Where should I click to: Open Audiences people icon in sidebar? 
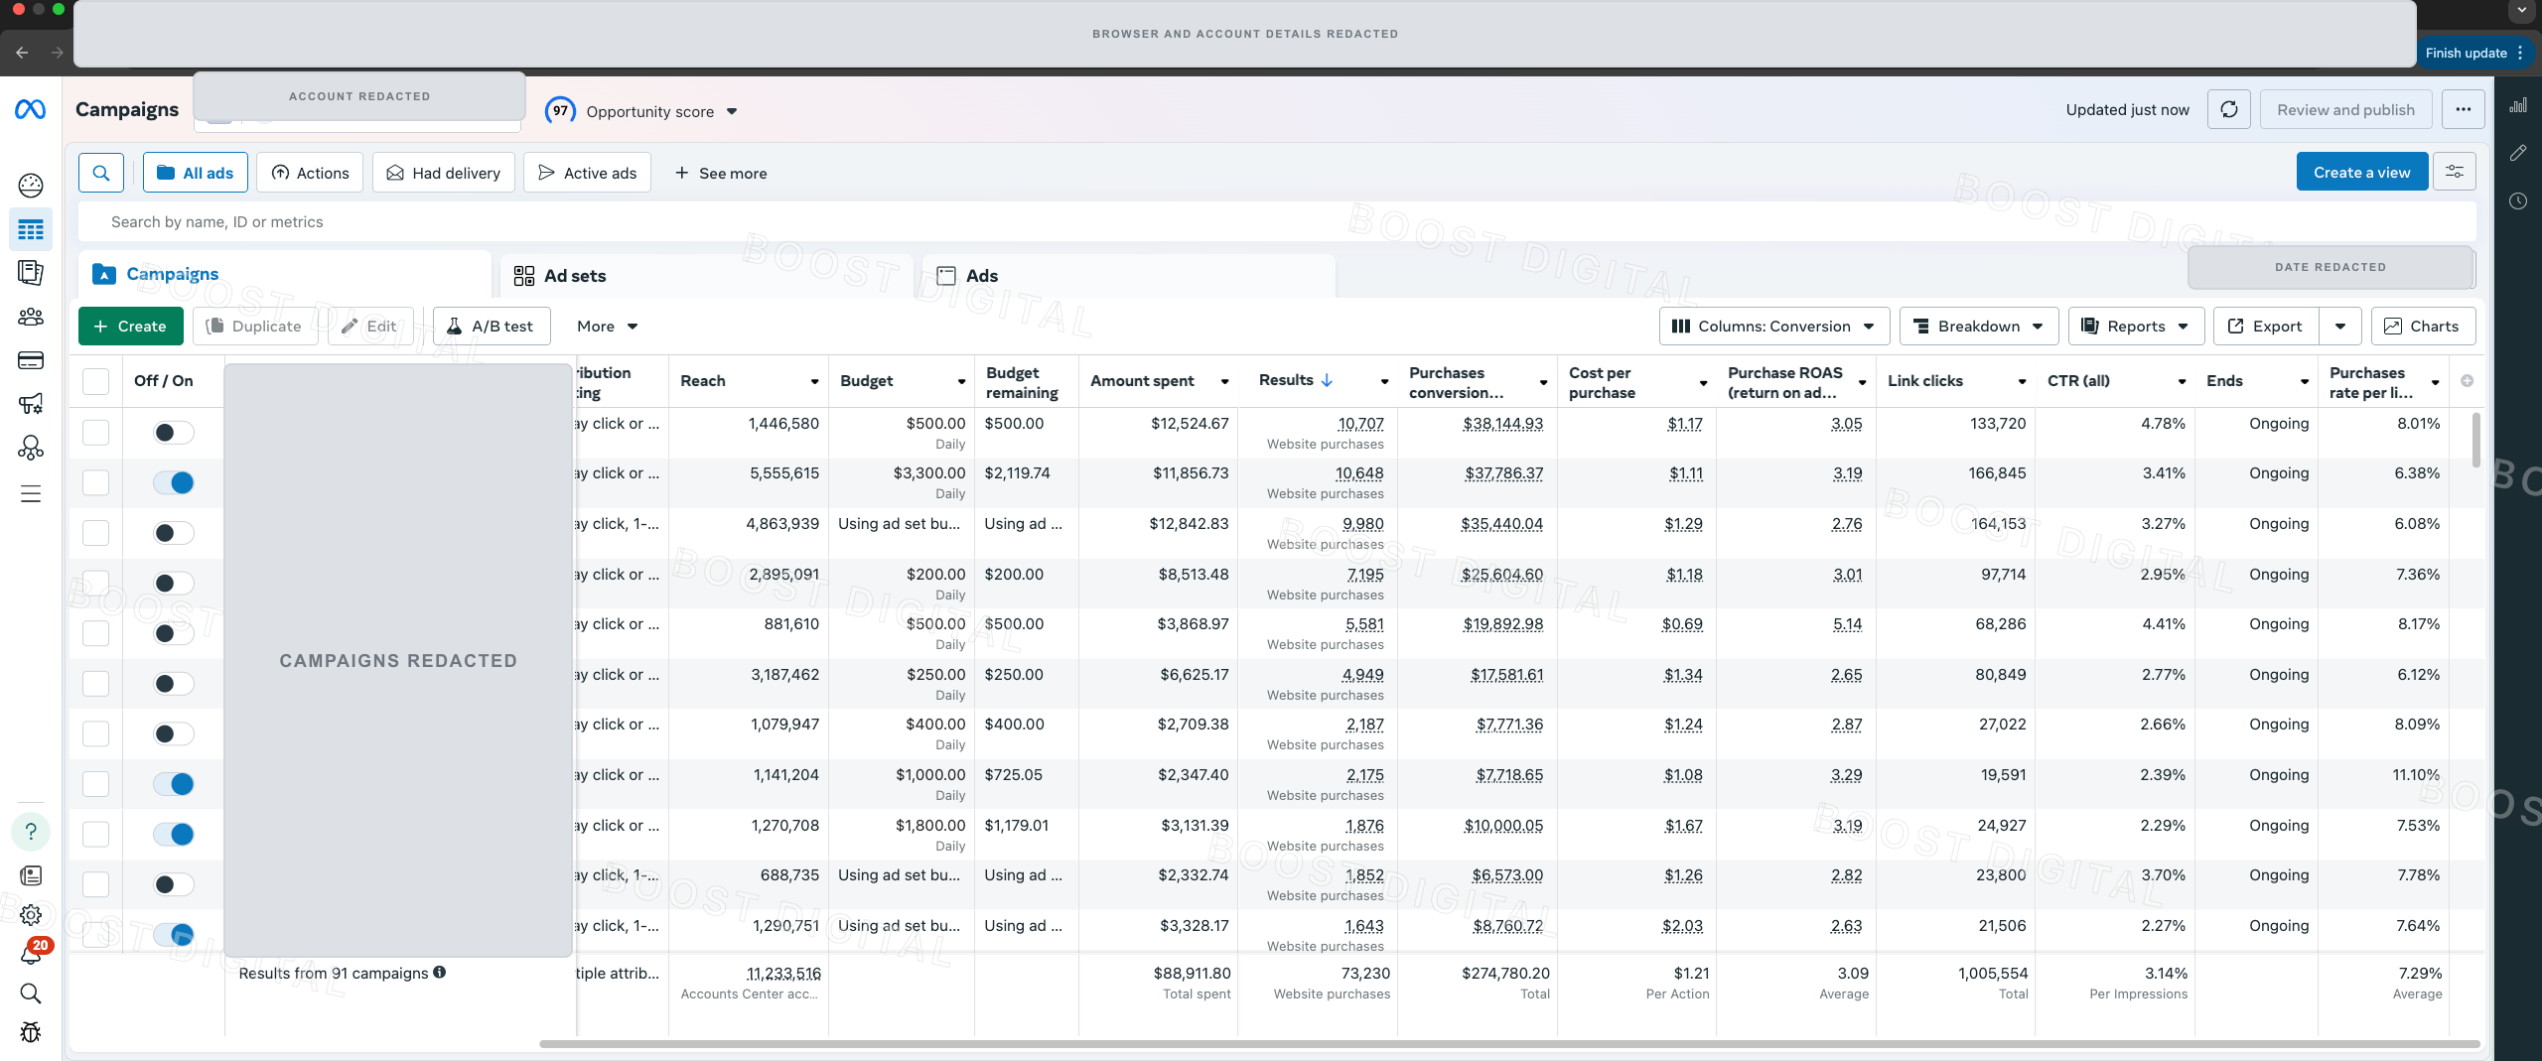click(x=31, y=317)
